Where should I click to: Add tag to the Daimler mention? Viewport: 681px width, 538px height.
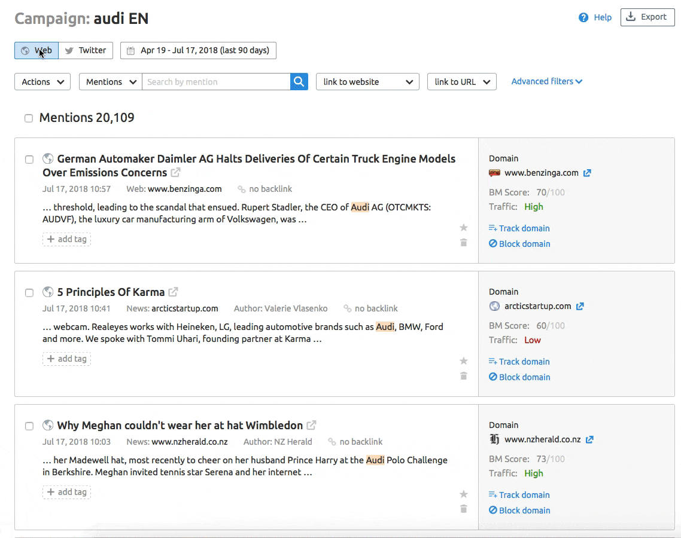(x=67, y=239)
